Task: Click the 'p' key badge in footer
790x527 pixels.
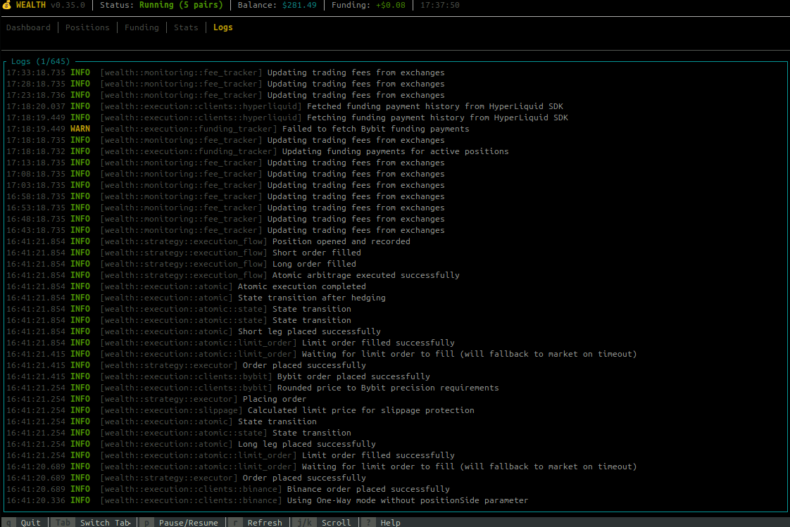Action: 147,523
